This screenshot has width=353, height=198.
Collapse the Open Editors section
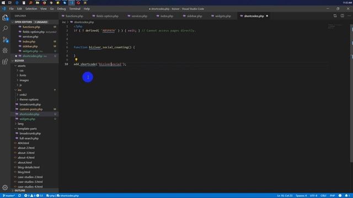coord(35,22)
